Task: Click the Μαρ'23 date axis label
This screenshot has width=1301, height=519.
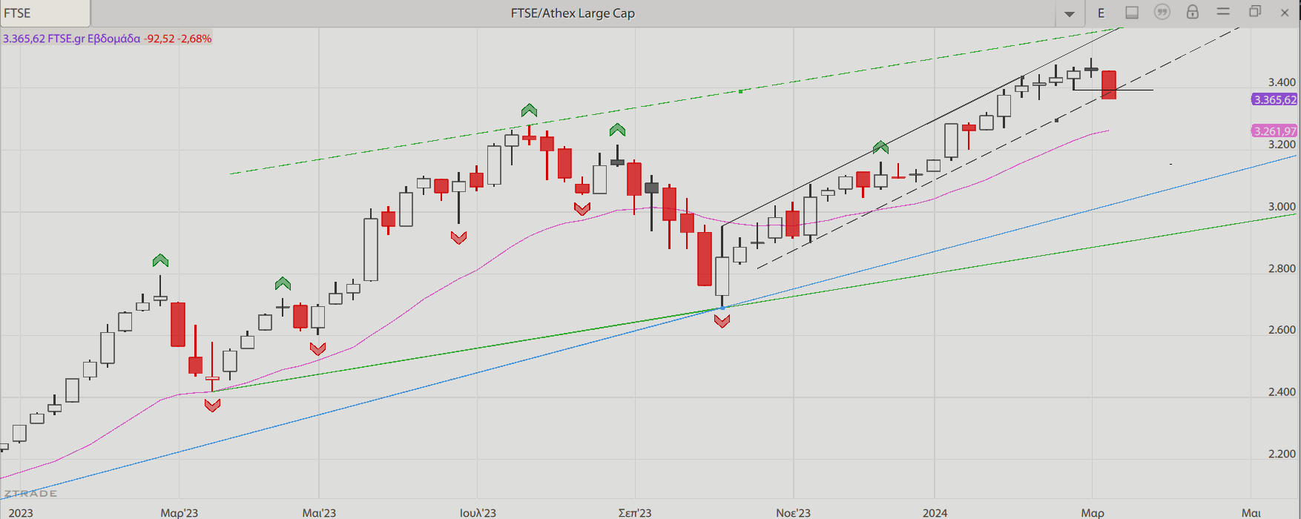Action: (x=179, y=513)
